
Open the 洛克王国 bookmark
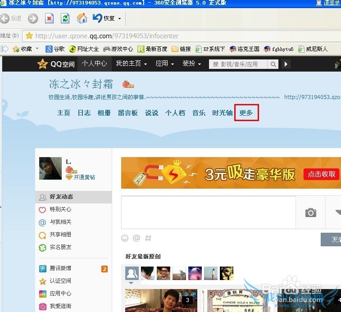(x=244, y=49)
